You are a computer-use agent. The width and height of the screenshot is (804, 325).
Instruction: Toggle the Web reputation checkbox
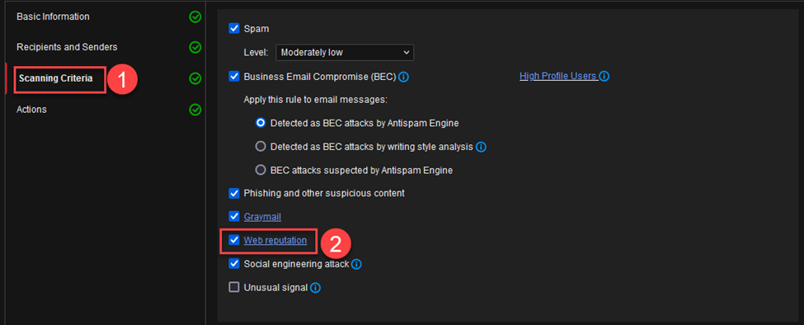click(234, 240)
